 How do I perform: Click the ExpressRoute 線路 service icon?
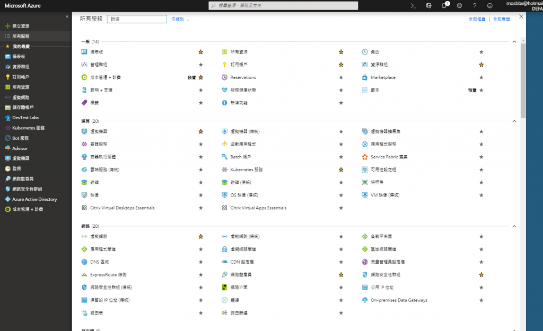pos(84,275)
